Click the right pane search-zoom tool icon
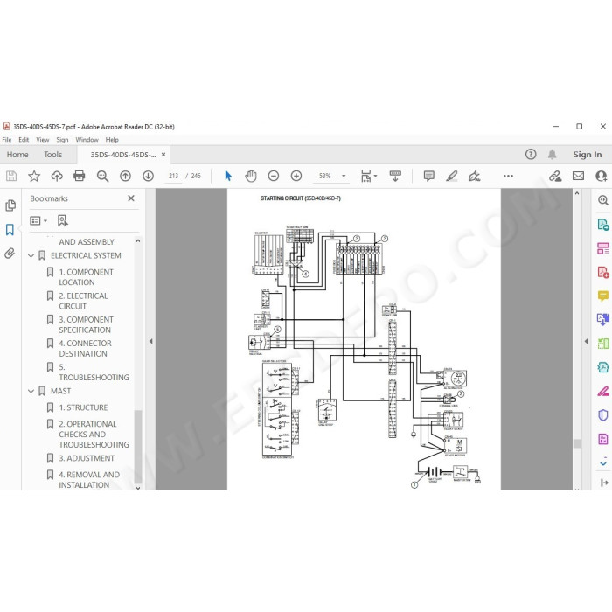The width and height of the screenshot is (612, 612). 603,200
